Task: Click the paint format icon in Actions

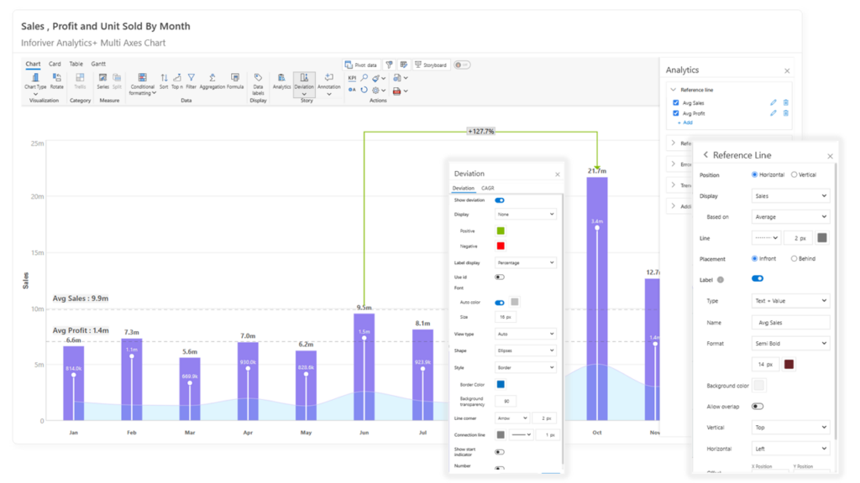Action: coord(376,78)
